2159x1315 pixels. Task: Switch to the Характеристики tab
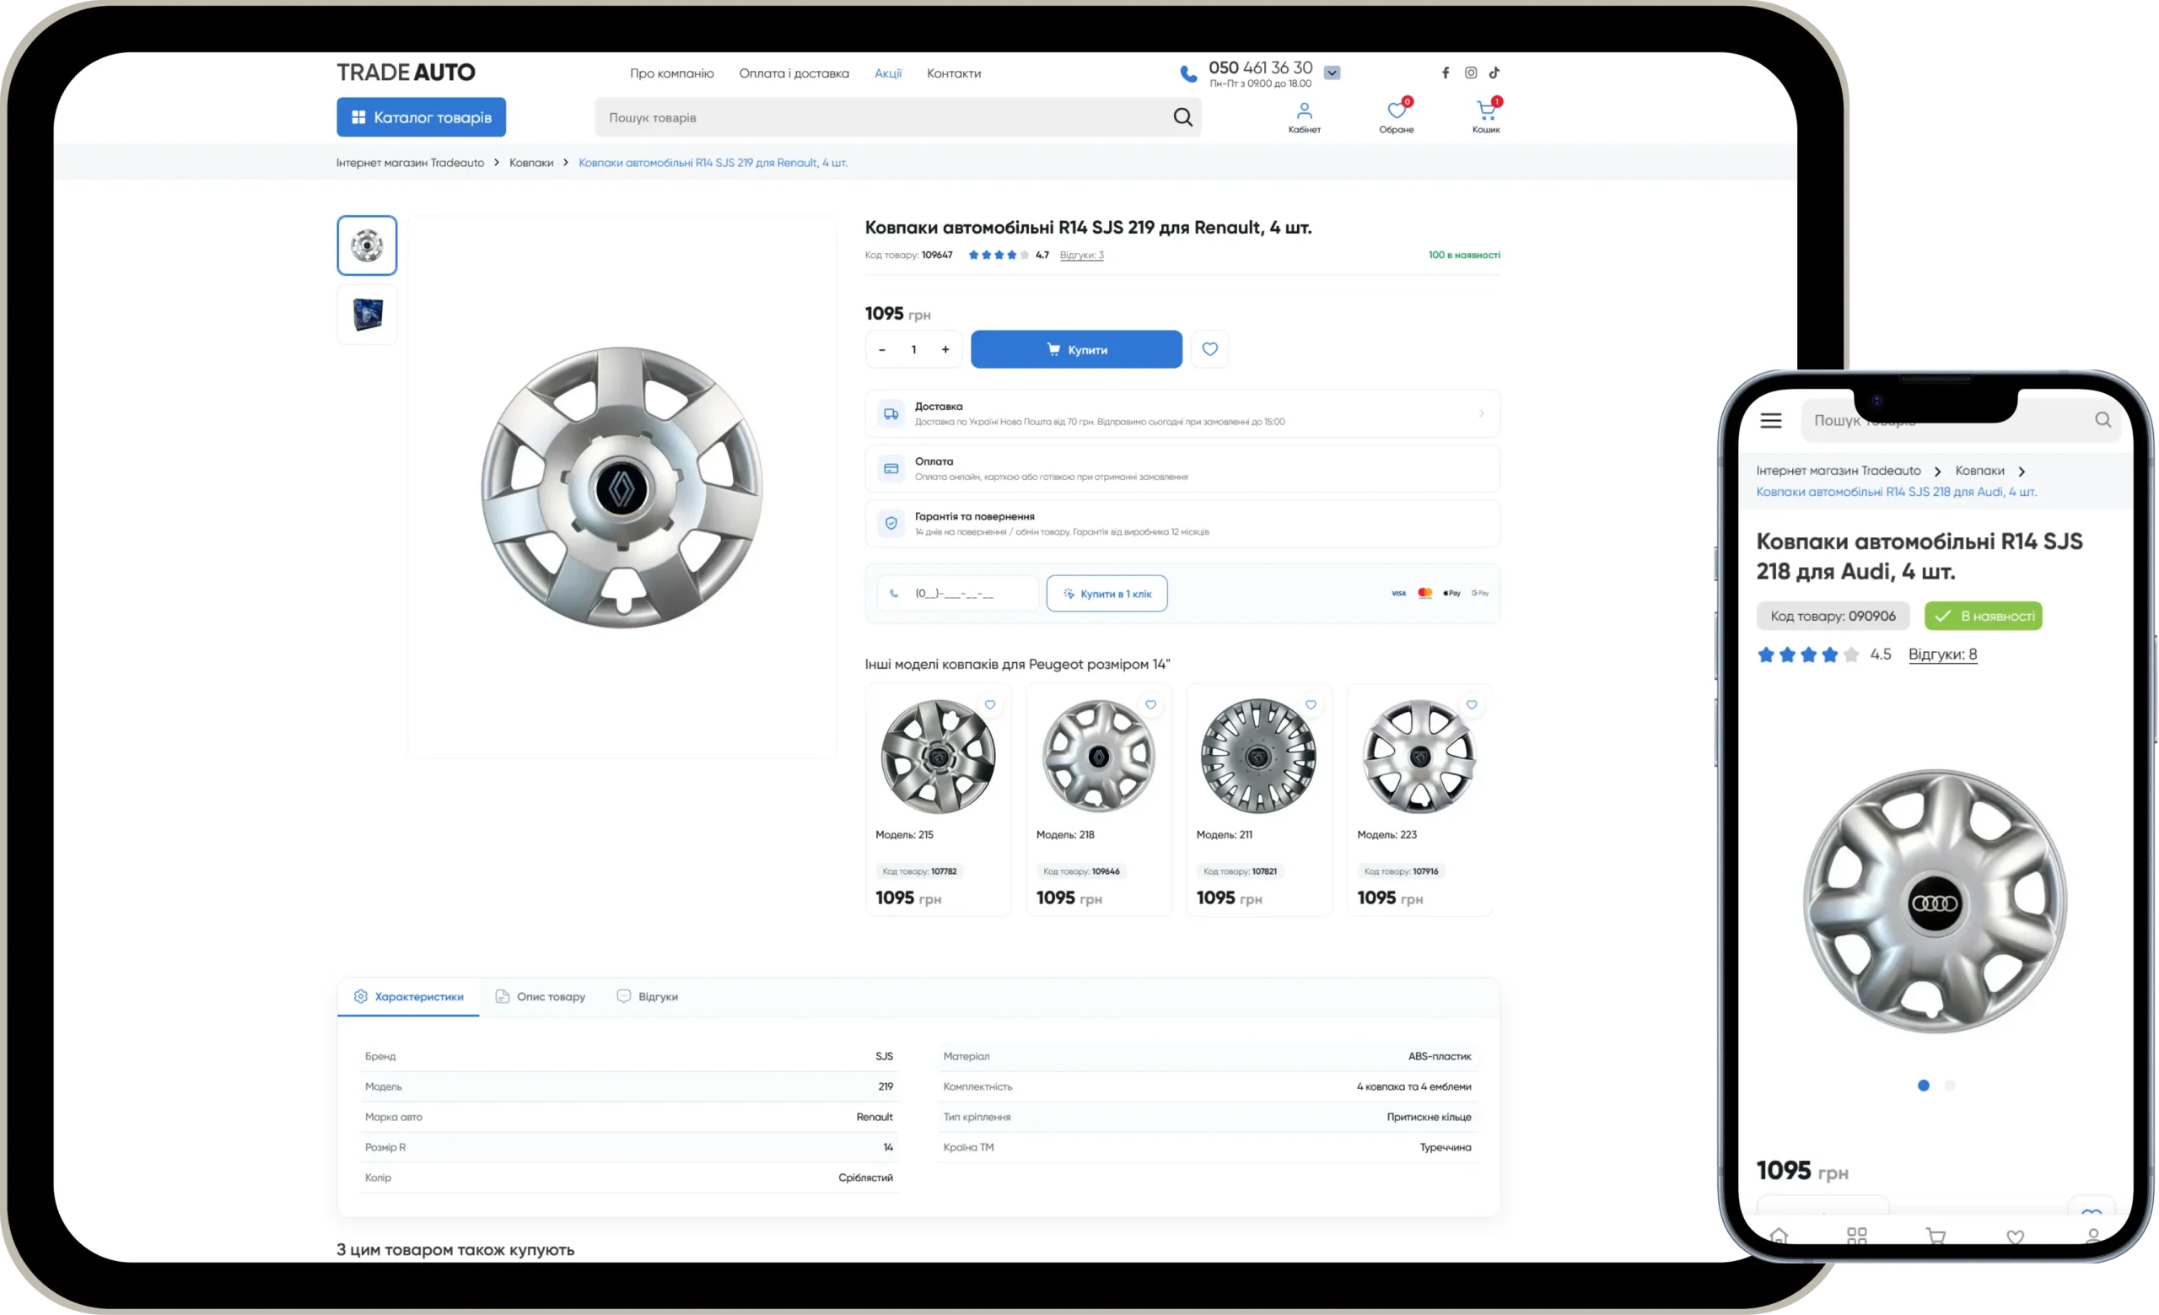408,996
